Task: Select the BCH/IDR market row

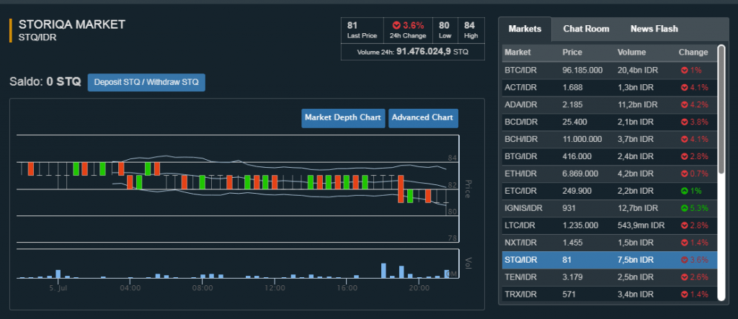Action: tap(610, 139)
